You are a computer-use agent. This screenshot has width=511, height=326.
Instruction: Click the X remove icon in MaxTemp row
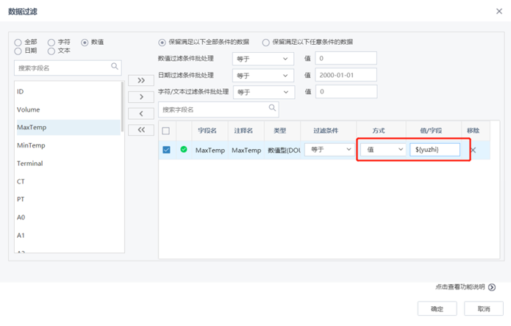coord(473,150)
